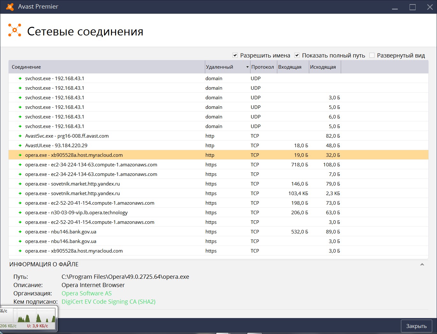Click '103,4 КБ' incoming value
Viewport: 437px width, 334px height.
click(x=298, y=194)
